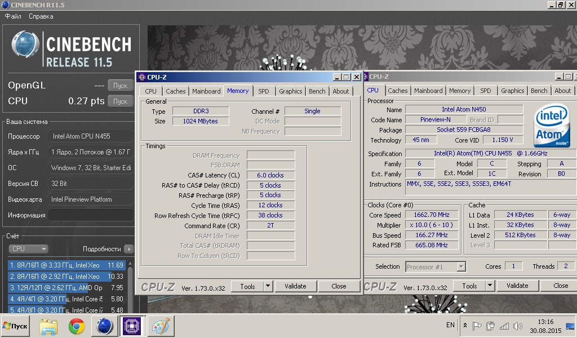Open the Справка menu
The height and width of the screenshot is (338, 577).
41,16
